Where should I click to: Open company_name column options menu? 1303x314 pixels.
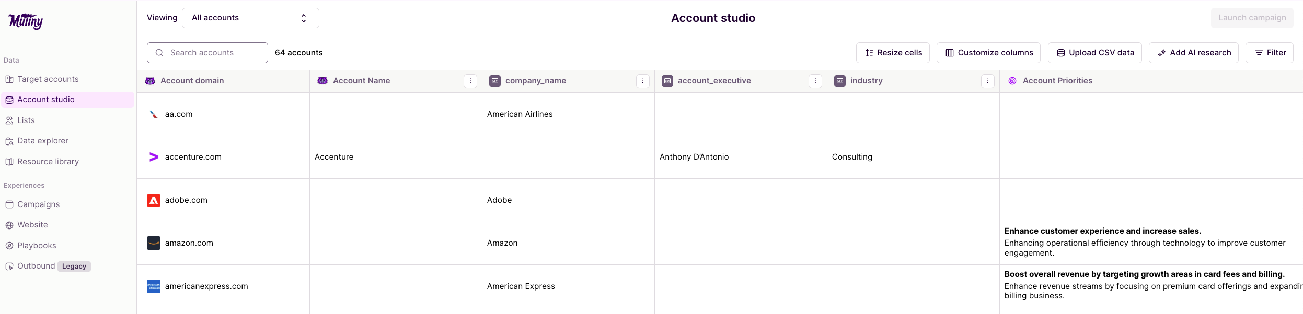click(x=643, y=81)
